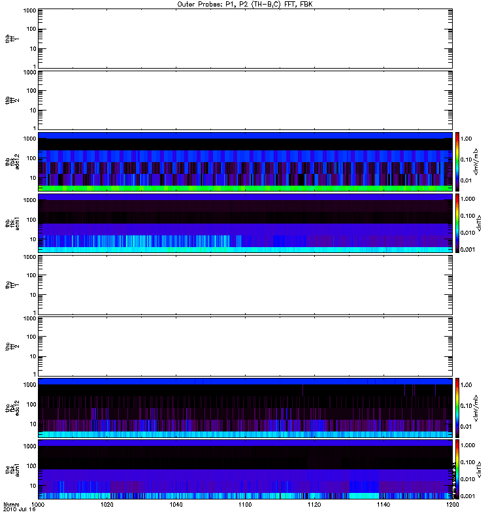Viewport: 490px width, 523px height.
Task: Click the 1000 y-axis tick of thc fbk edc12 panel
Action: click(x=29, y=385)
